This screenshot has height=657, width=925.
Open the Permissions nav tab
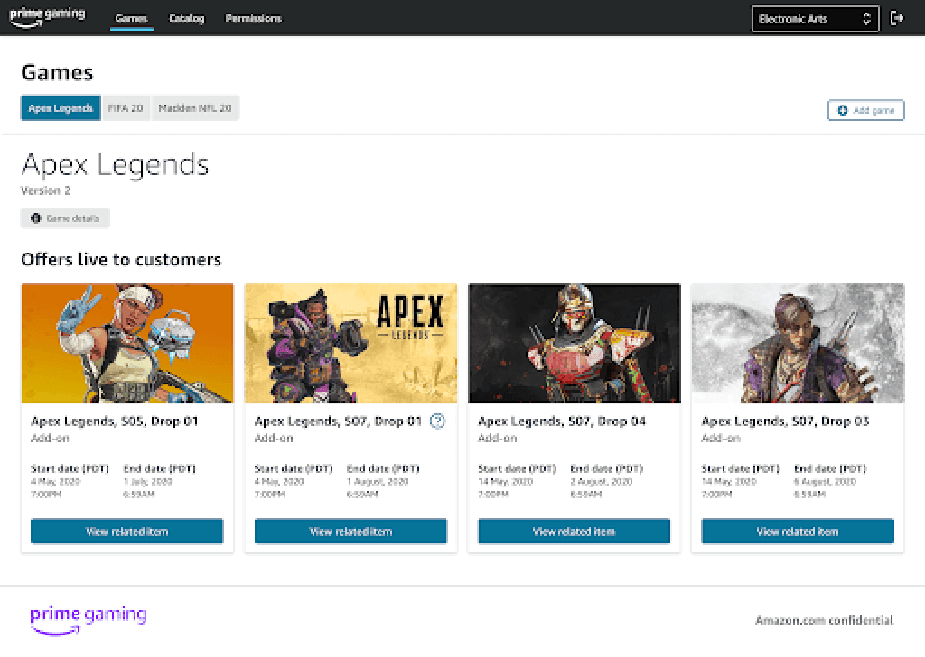pyautogui.click(x=253, y=18)
